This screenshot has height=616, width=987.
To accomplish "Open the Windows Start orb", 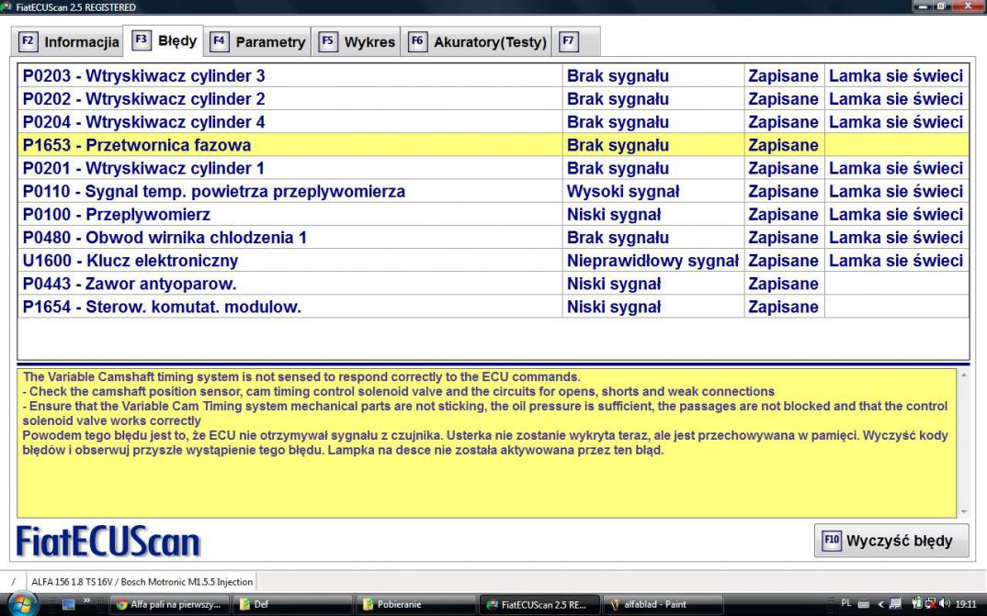I will tap(21, 604).
